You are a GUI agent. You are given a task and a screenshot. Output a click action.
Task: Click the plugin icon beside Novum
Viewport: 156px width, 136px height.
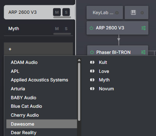point(92,89)
